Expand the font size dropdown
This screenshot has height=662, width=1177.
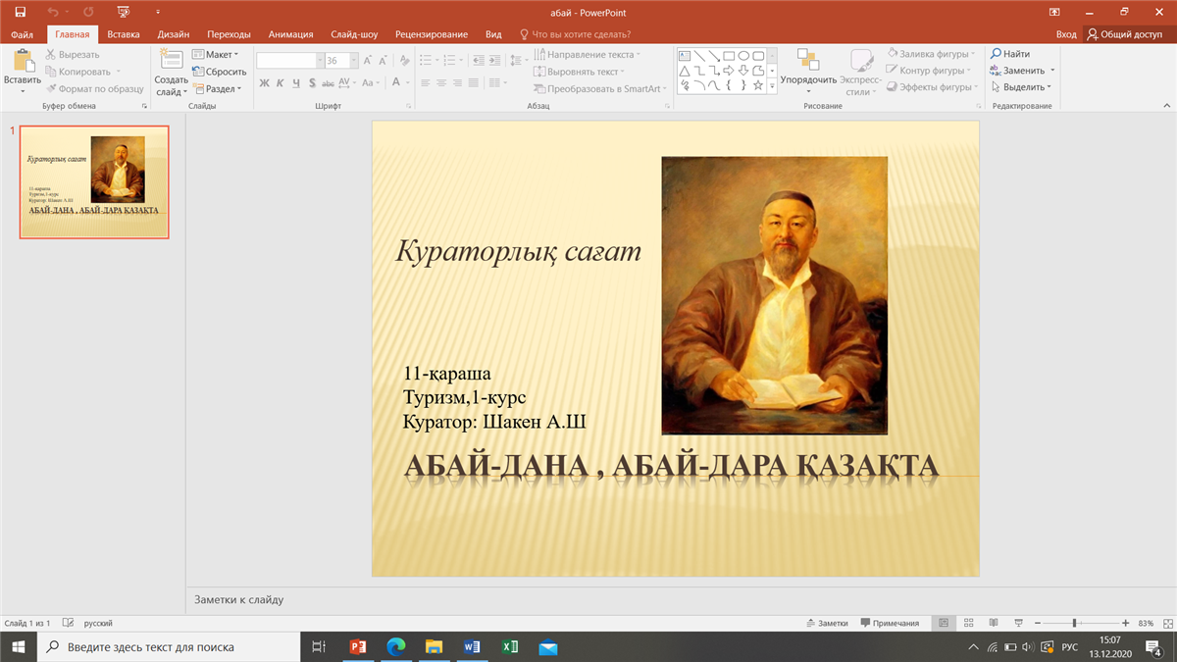[x=355, y=61]
